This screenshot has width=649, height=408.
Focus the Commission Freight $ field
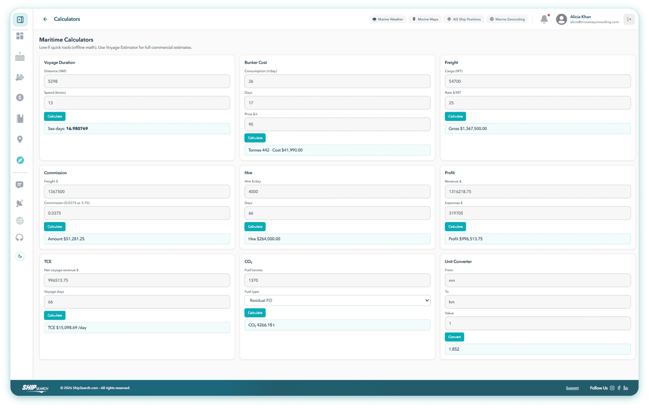[137, 192]
